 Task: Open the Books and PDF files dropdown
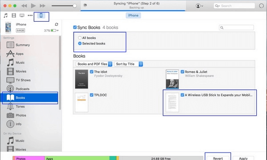tap(94, 64)
